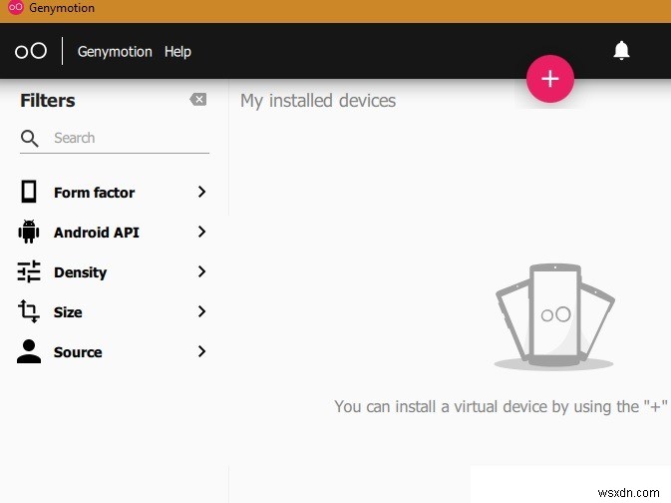The image size is (671, 503).
Task: Select the Size filter label
Action: click(x=68, y=312)
